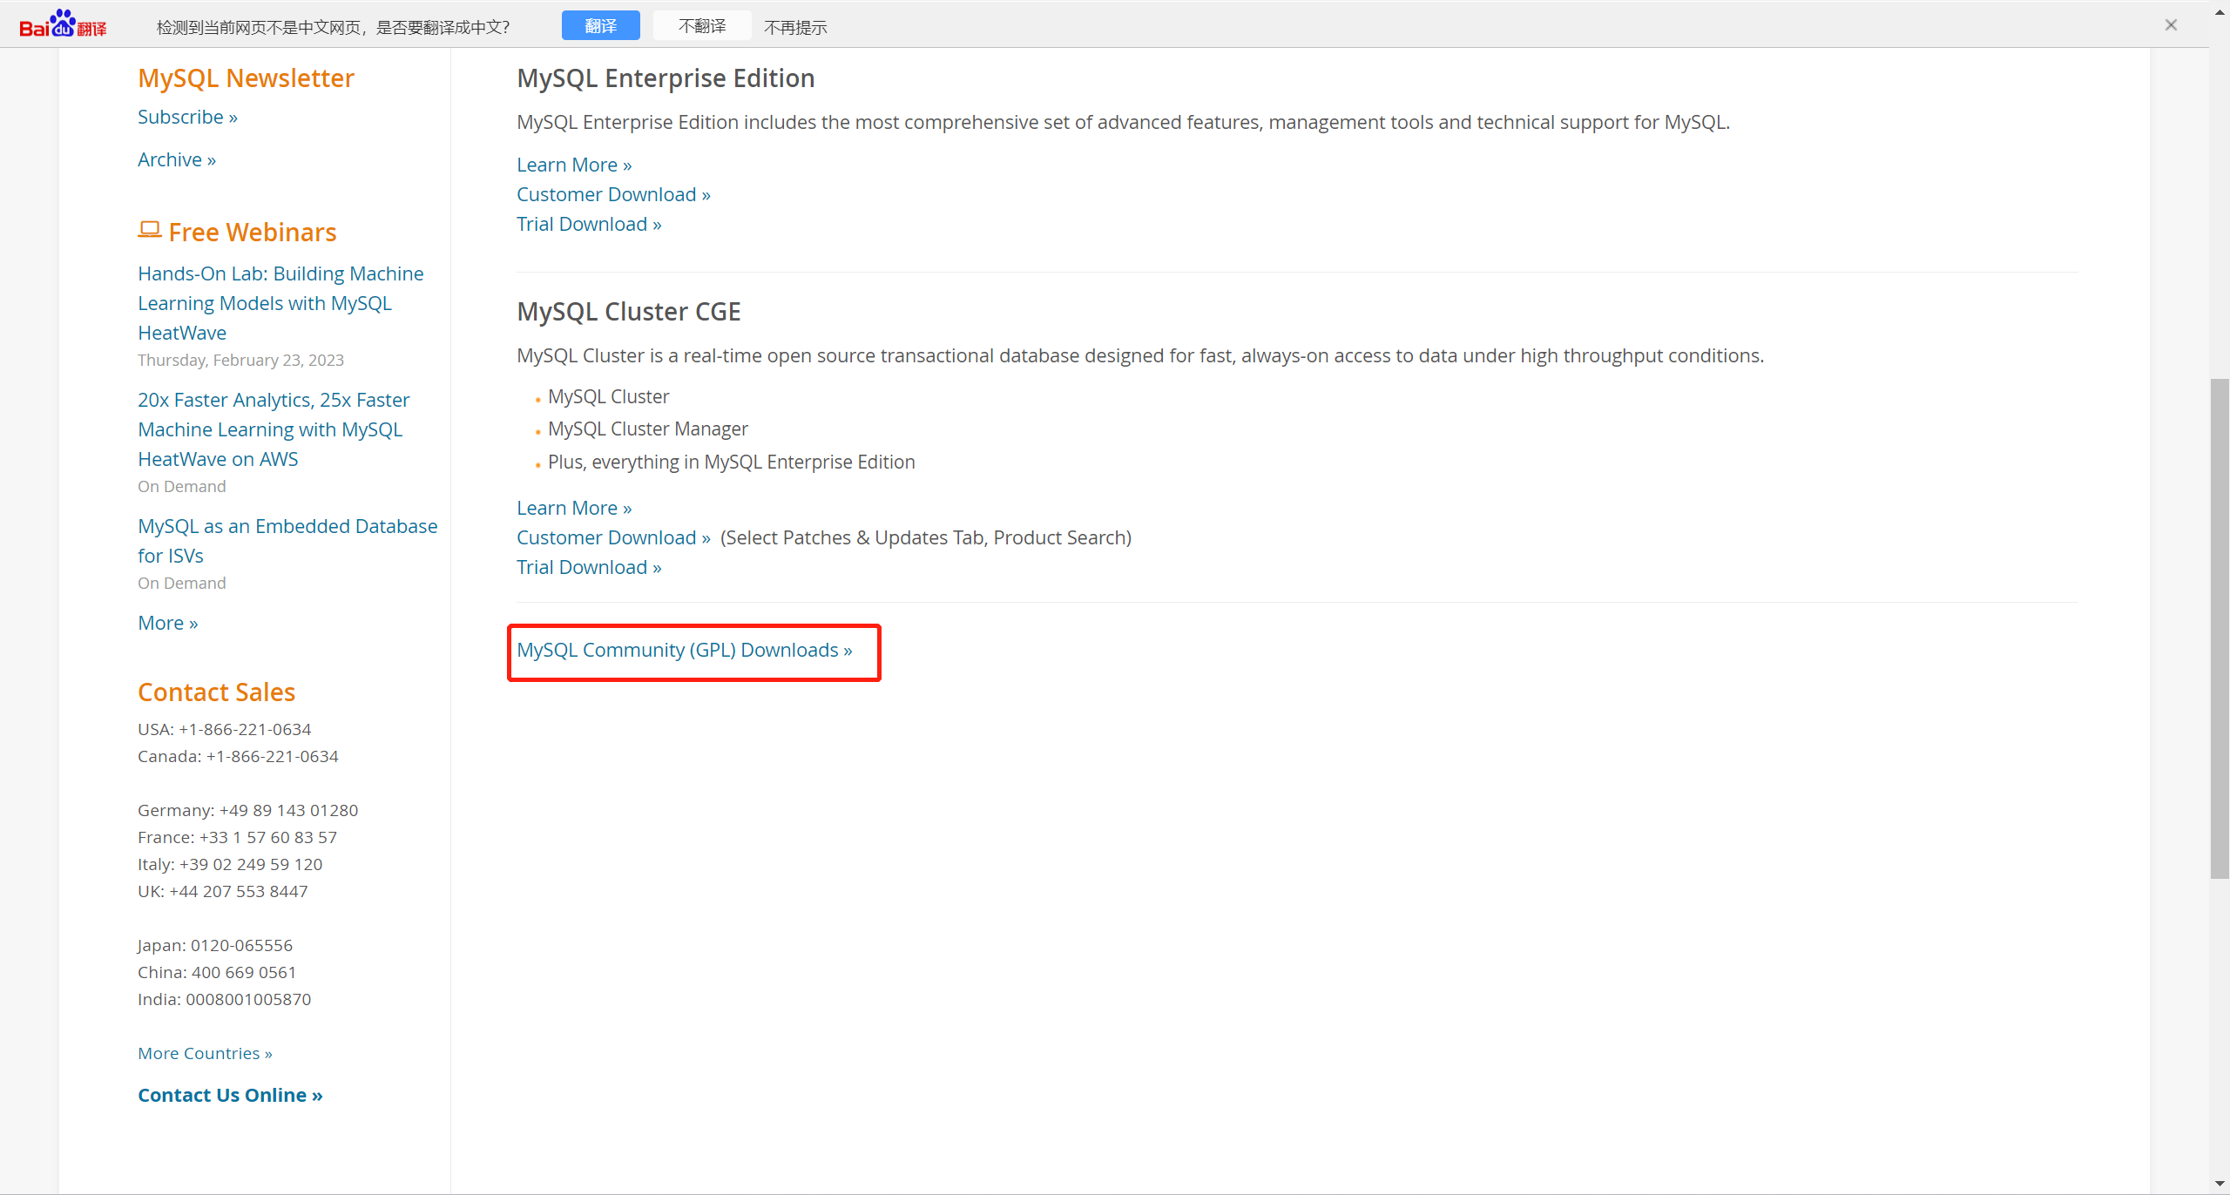This screenshot has height=1195, width=2230.
Task: Click the Baidu Translate logo icon
Action: (63, 24)
